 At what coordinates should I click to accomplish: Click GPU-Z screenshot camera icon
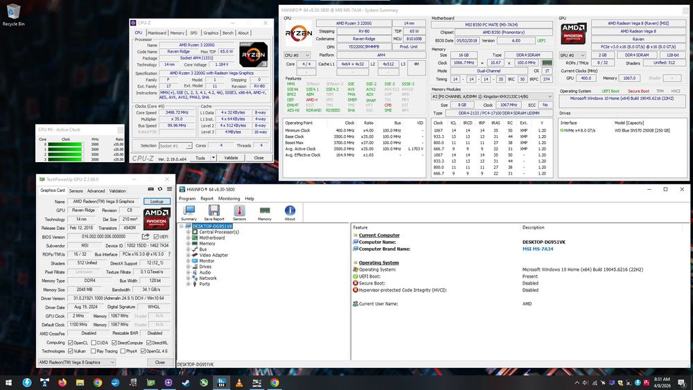150,189
